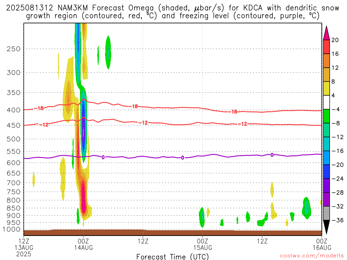Image resolution: width=347 pixels, height=260 pixels.
Task: Click the 12Z label between 14AUG and 15AUG
Action: click(143, 241)
